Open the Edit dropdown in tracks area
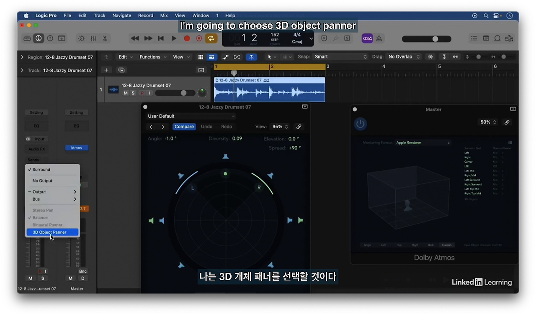Image resolution: width=536 pixels, height=316 pixels. [x=126, y=57]
